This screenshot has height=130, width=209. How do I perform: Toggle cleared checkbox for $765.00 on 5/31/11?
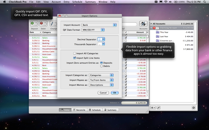[126, 38]
